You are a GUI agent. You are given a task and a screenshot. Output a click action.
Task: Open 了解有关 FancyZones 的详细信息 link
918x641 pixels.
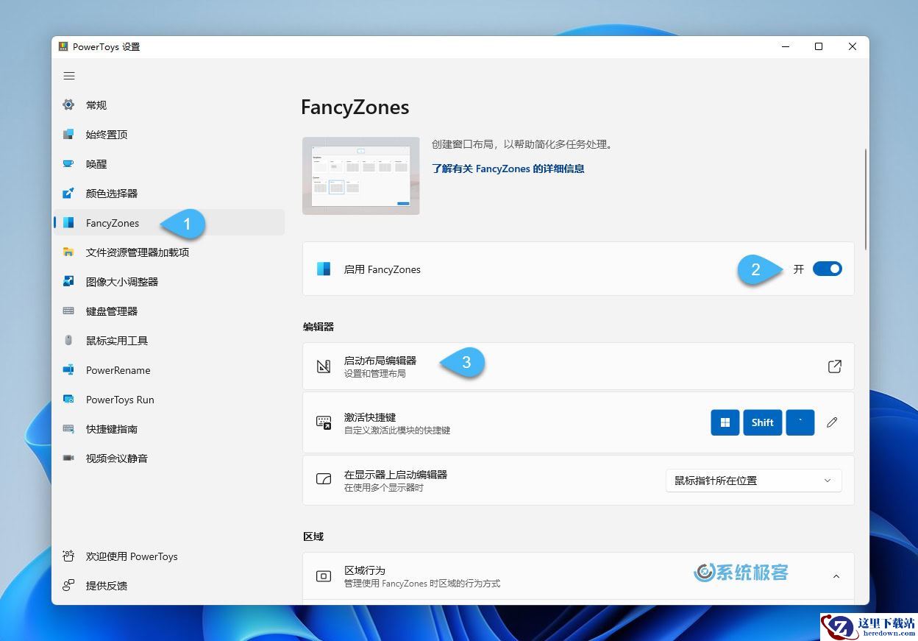[x=508, y=169]
